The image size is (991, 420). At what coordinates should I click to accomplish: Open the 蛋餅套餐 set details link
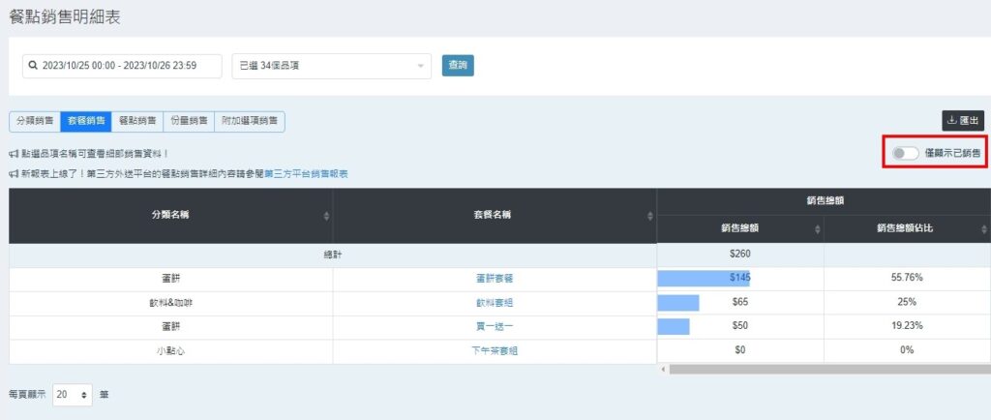(x=495, y=278)
